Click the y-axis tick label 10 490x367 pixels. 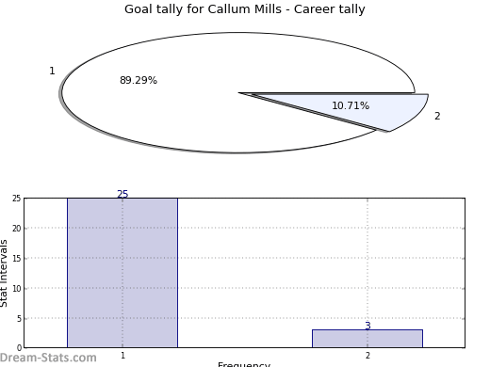click(17, 289)
